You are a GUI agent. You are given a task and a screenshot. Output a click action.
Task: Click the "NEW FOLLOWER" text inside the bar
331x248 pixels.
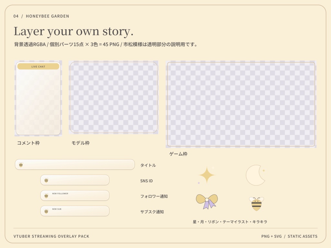(x=60, y=193)
